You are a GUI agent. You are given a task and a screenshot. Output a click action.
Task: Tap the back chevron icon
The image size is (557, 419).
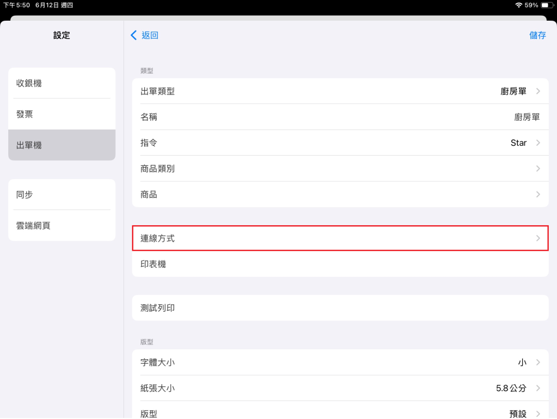134,35
